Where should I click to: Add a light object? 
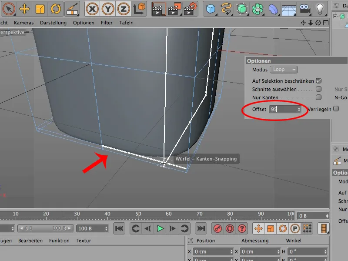320,9
